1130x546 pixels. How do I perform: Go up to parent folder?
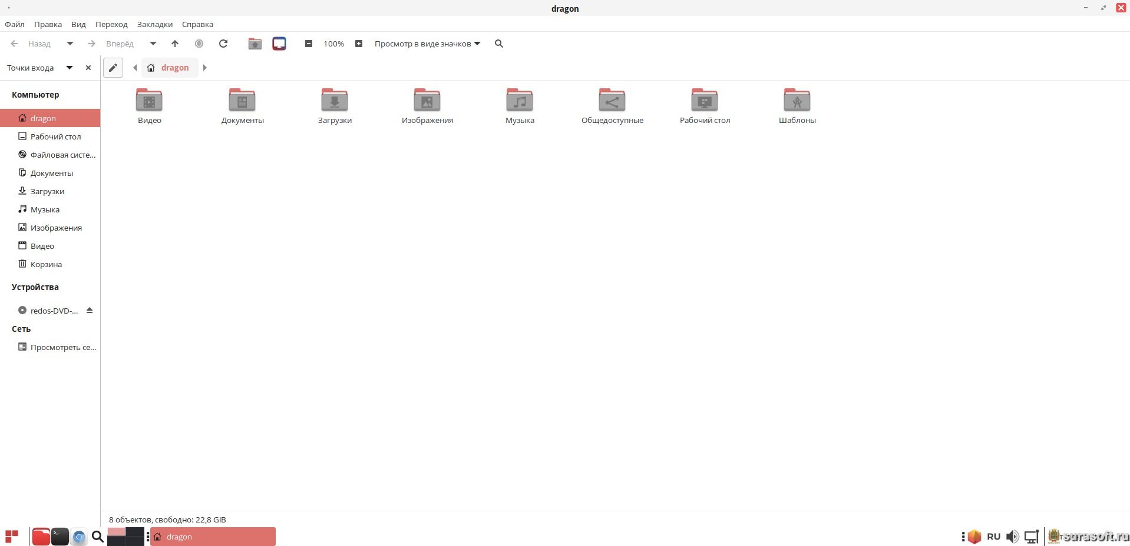coord(175,44)
